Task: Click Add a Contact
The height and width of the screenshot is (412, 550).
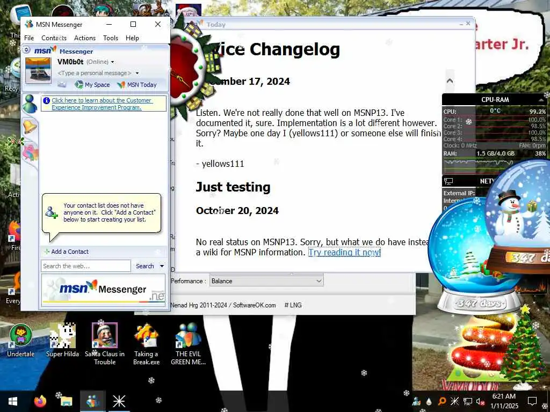Action: pyautogui.click(x=67, y=252)
